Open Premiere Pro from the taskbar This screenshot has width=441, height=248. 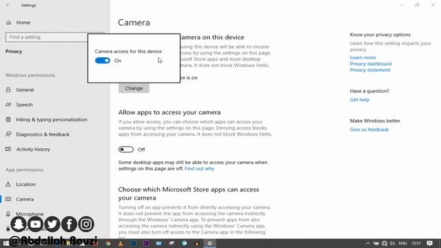pyautogui.click(x=146, y=243)
